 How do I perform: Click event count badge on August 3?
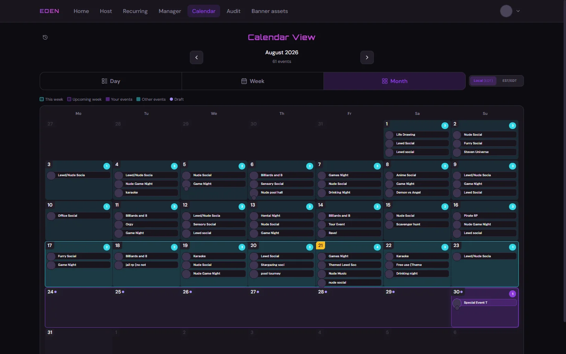click(107, 166)
